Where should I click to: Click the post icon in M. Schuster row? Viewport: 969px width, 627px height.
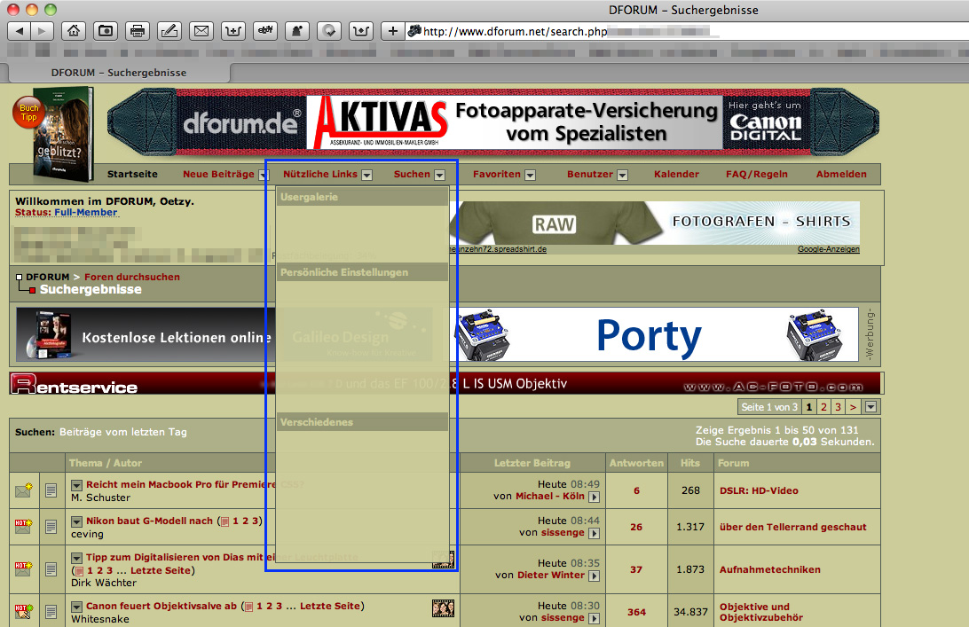point(51,490)
